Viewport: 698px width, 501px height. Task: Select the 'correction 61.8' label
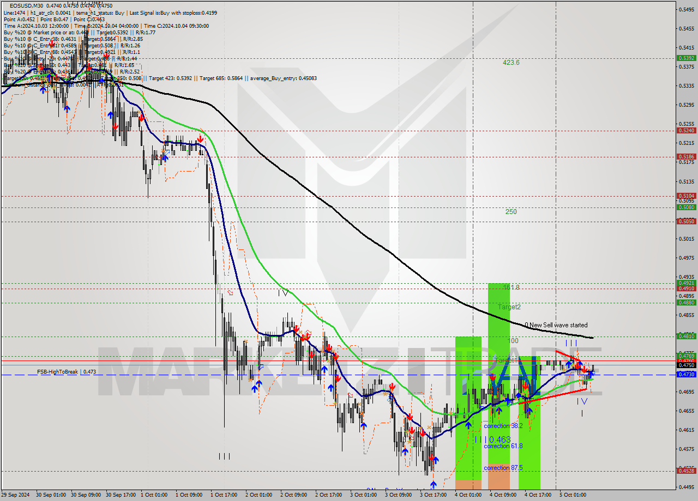(503, 446)
